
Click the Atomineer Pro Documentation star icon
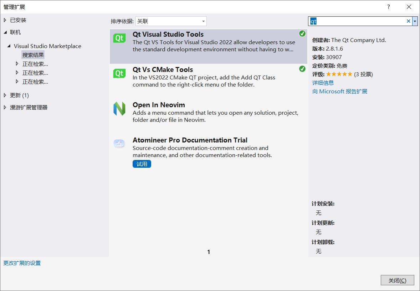pos(119,144)
